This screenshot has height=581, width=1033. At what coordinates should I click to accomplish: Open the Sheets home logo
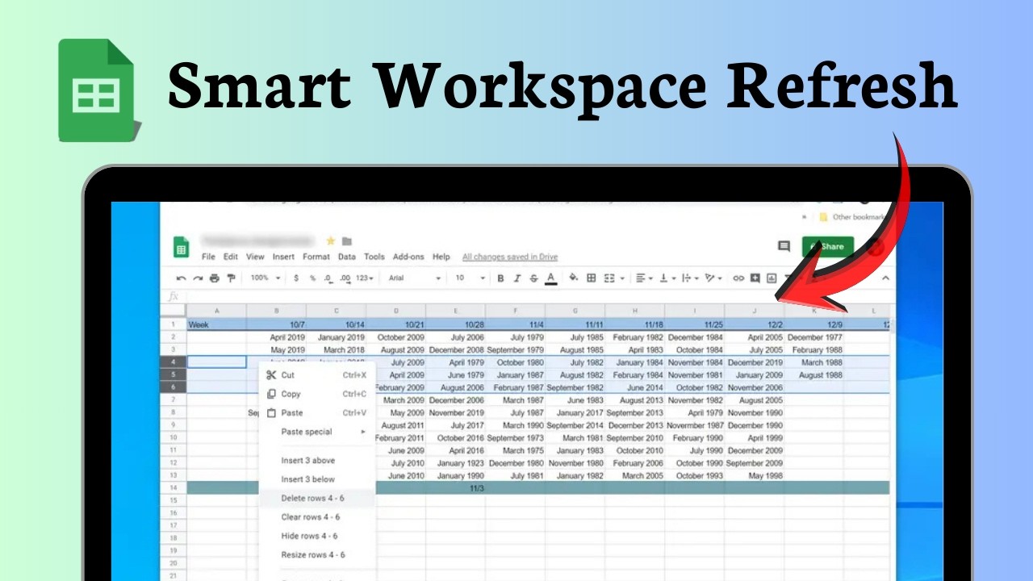click(x=182, y=248)
